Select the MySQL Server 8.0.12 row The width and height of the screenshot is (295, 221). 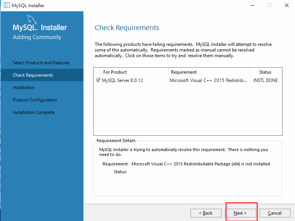(x=188, y=80)
